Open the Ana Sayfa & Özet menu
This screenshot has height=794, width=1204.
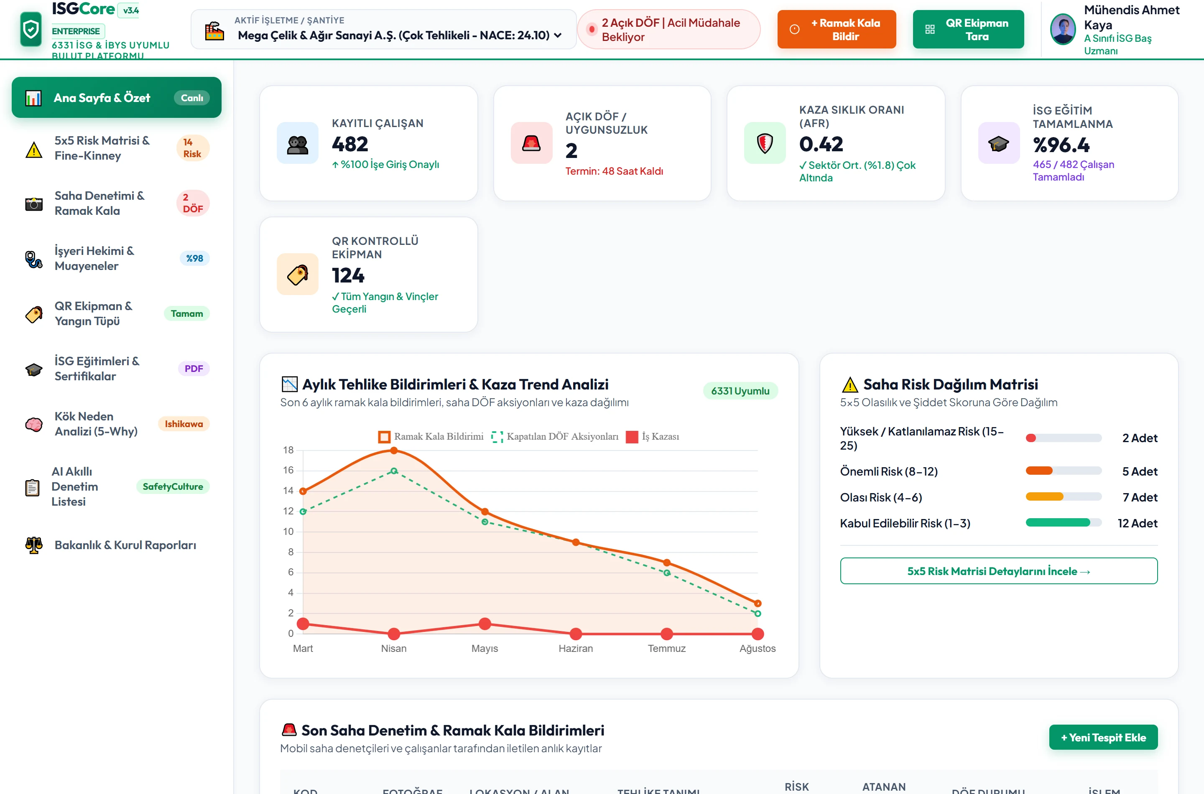117,98
